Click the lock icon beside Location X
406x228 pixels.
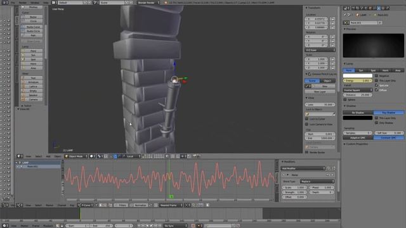332,19
